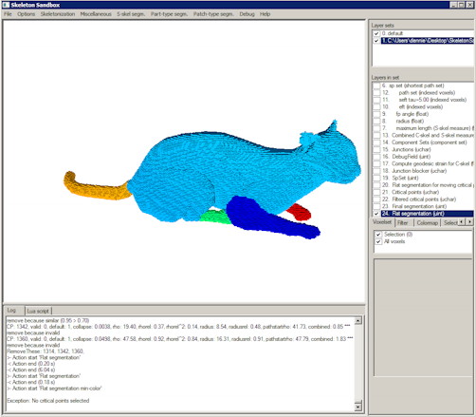Switch to the Select tab

pyautogui.click(x=450, y=223)
